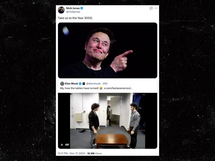
Task: Click the X affiliation badge beside Elon Musk
Action: pos(84,84)
